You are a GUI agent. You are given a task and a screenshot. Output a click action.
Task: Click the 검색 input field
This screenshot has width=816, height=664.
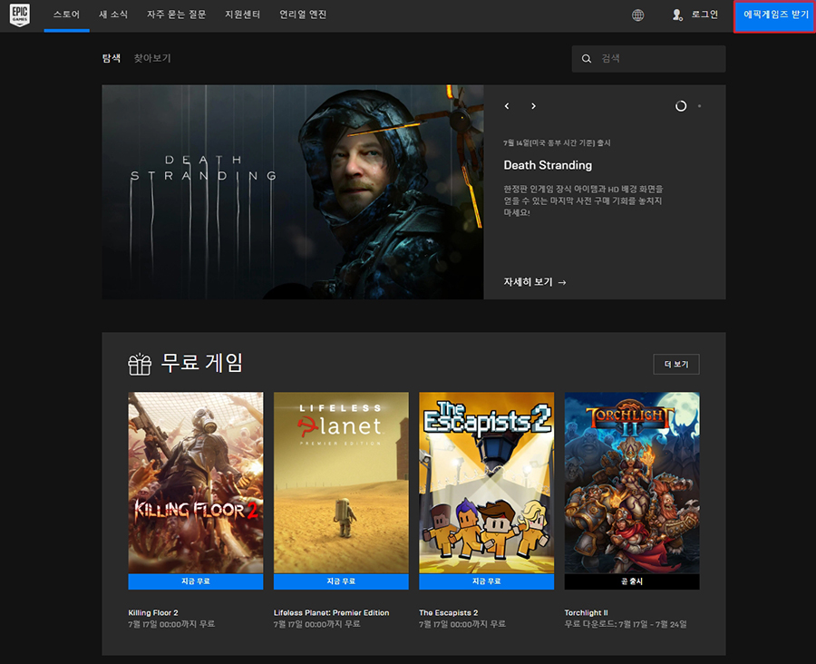point(648,59)
